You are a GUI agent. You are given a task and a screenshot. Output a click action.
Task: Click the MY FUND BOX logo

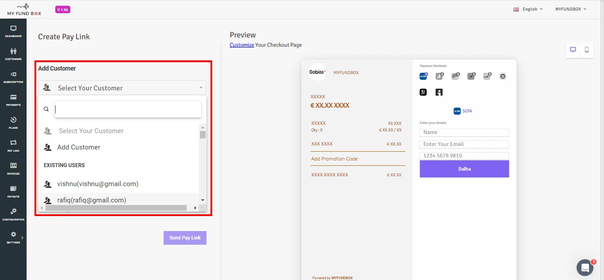(x=24, y=9)
